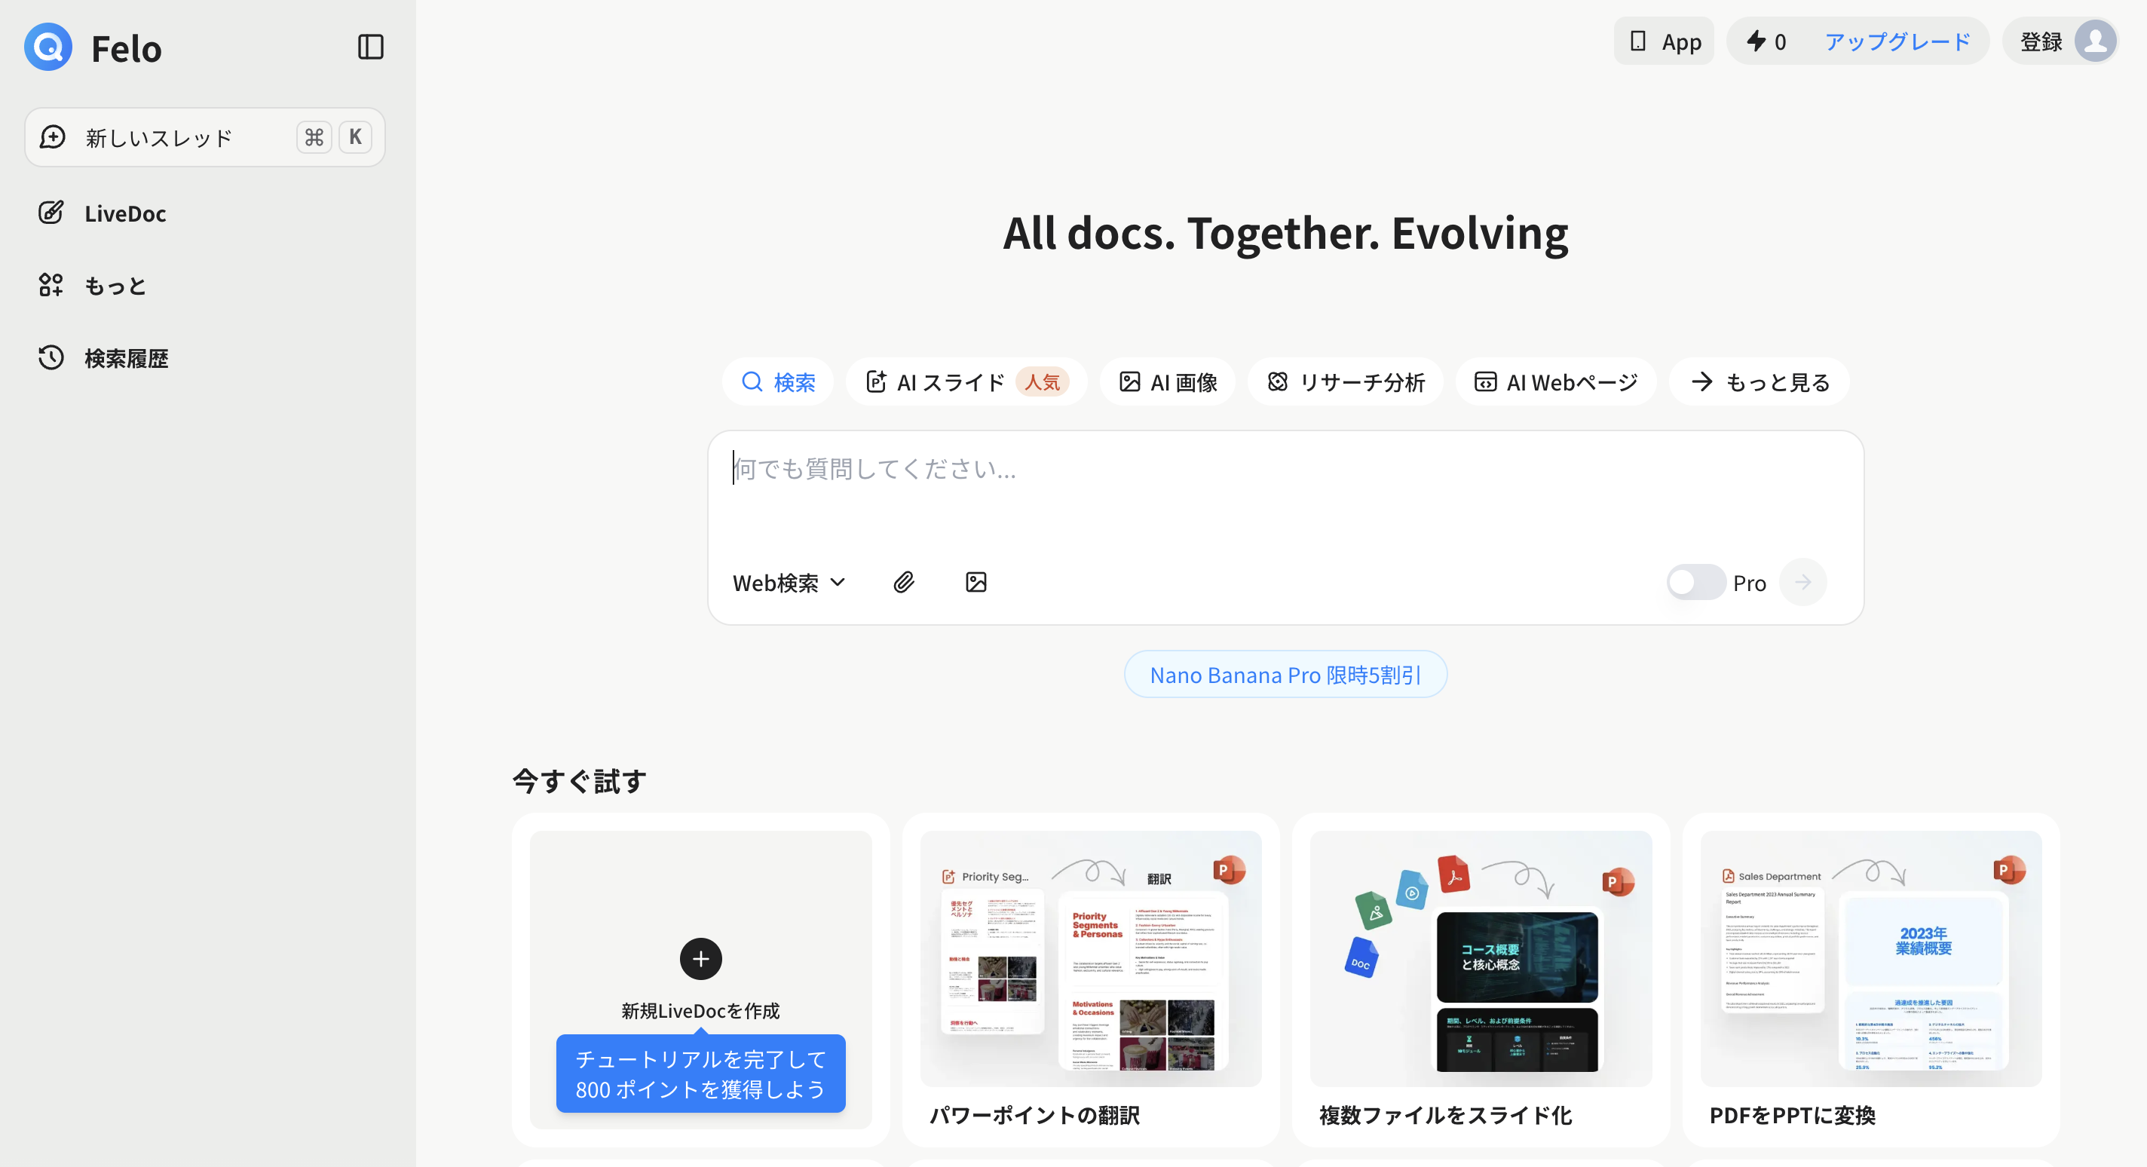Click the user avatar icon
Screen dimensions: 2147x1167
[x=2095, y=41]
